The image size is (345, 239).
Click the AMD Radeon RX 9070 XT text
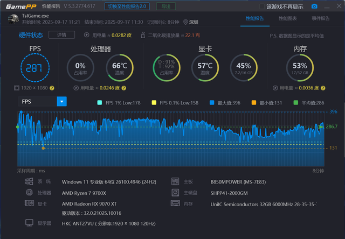click(x=89, y=204)
